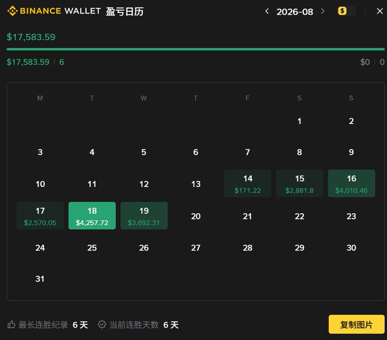Screen dimensions: 387x340
Task: Click calendar day 20
Action: [196, 216]
